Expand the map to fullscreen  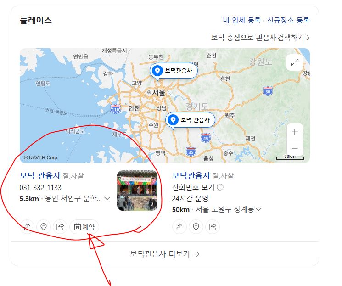pyautogui.click(x=295, y=62)
